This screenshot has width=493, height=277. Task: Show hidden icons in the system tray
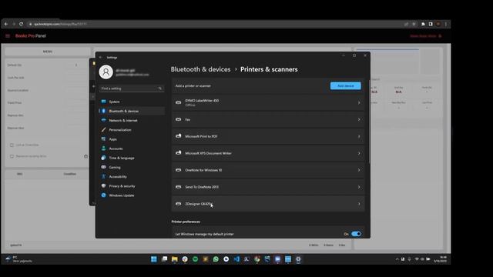click(397, 259)
